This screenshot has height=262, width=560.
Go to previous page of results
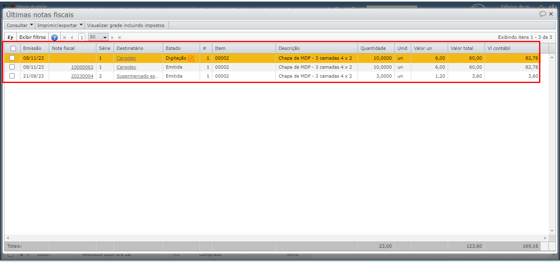tap(72, 37)
